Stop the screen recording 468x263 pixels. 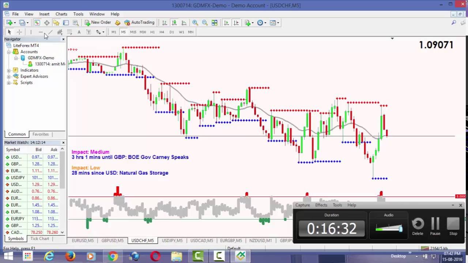[453, 226]
